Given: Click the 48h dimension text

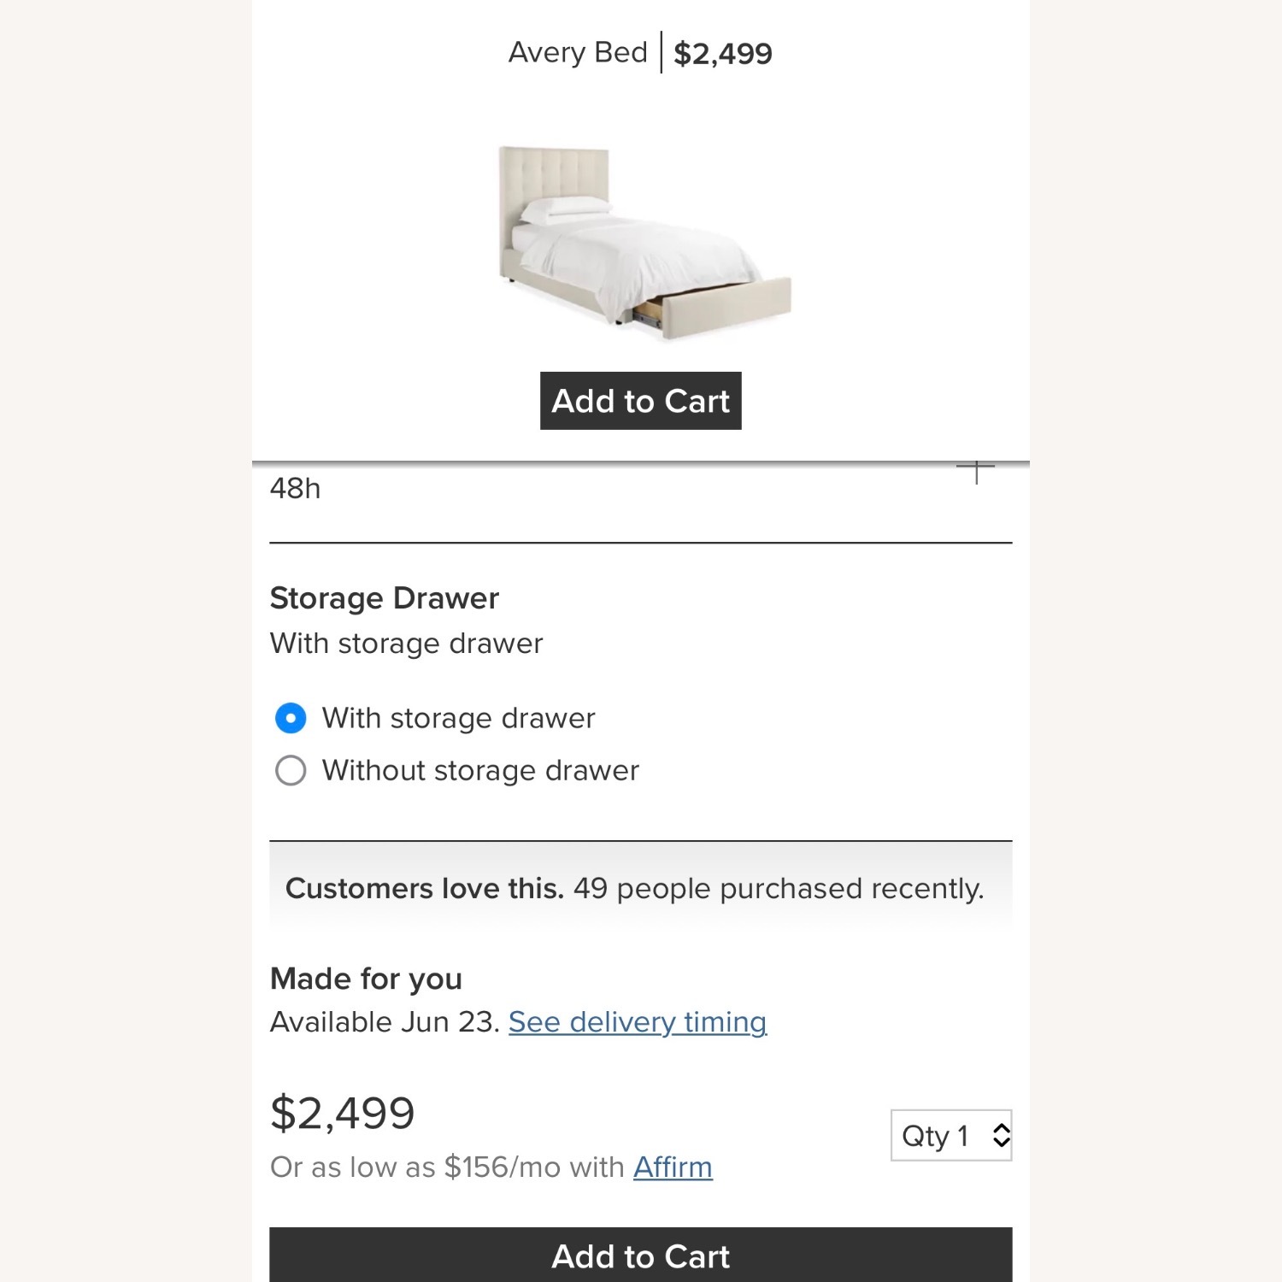Looking at the screenshot, I should [x=296, y=489].
